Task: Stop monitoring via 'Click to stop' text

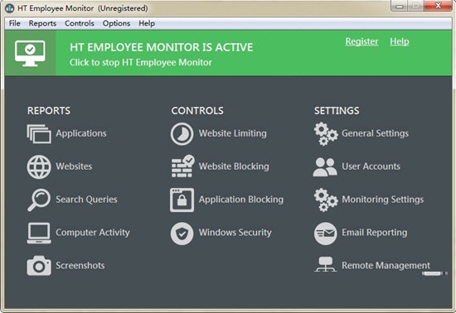Action: tap(140, 62)
